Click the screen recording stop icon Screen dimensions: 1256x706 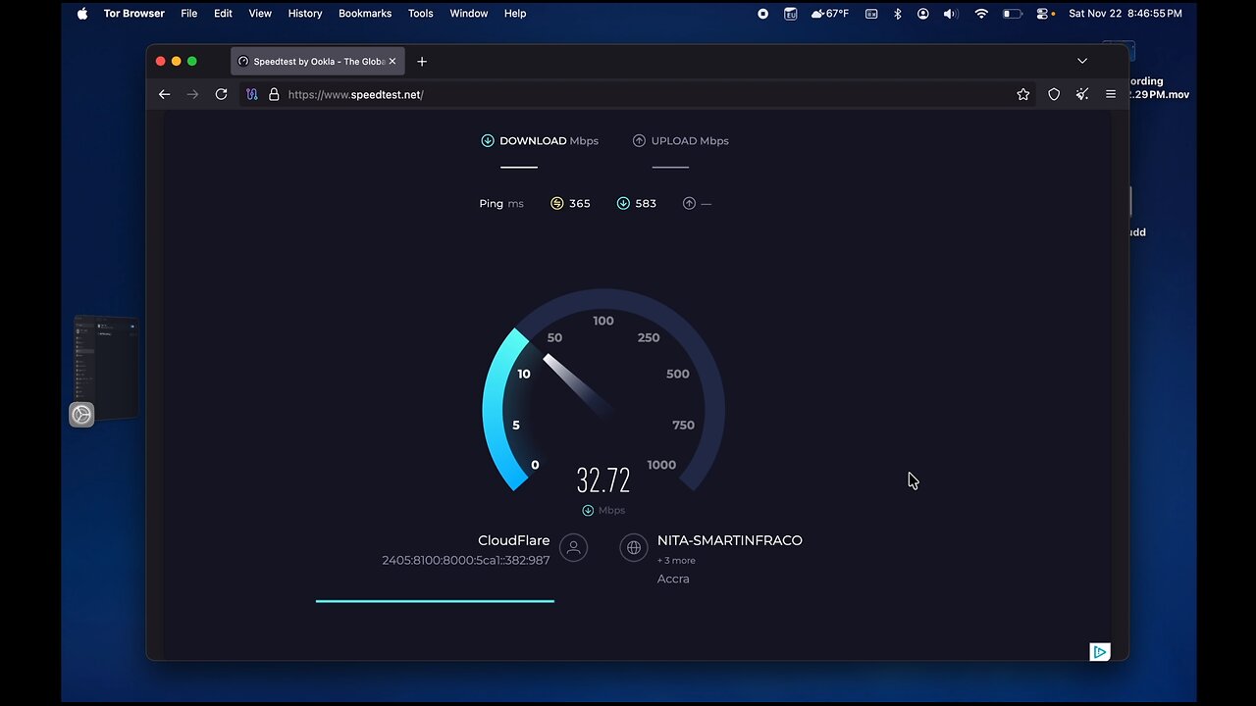[762, 14]
